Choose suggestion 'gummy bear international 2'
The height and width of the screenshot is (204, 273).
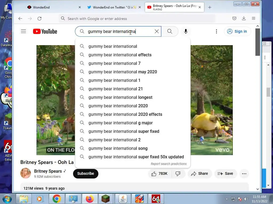click(x=133, y=140)
